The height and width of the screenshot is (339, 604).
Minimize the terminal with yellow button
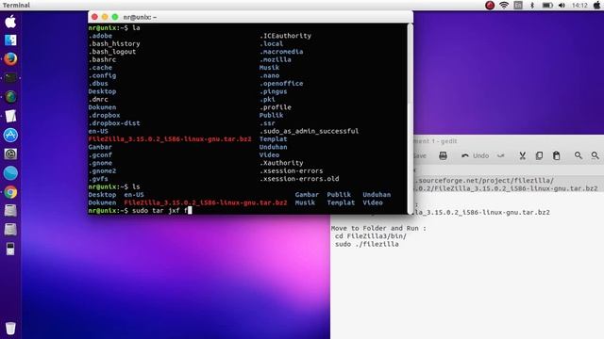click(x=105, y=17)
